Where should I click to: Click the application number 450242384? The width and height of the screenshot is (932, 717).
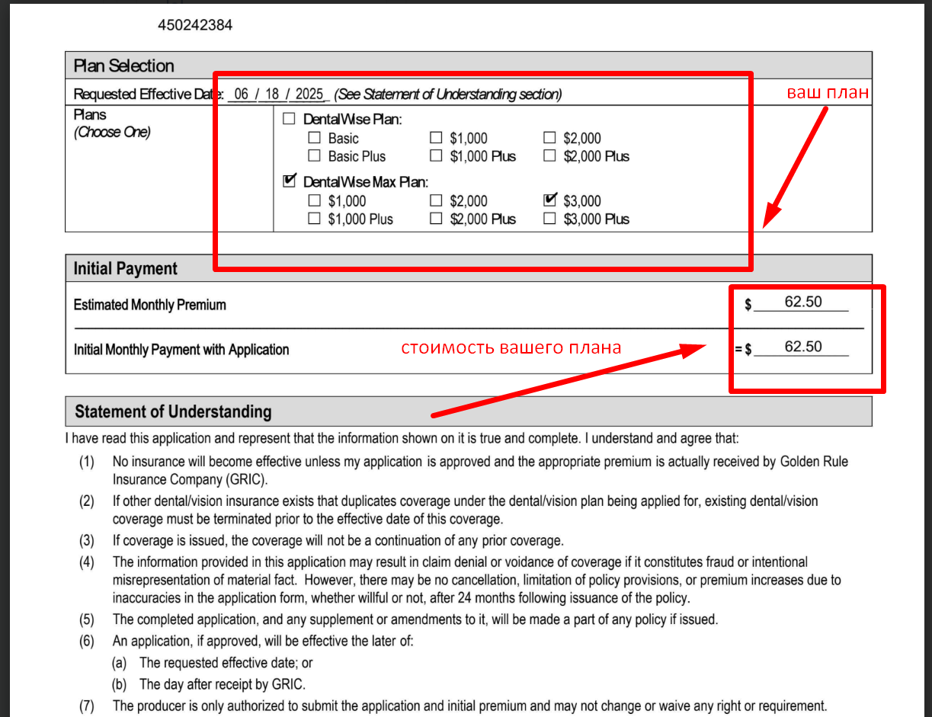coord(195,25)
